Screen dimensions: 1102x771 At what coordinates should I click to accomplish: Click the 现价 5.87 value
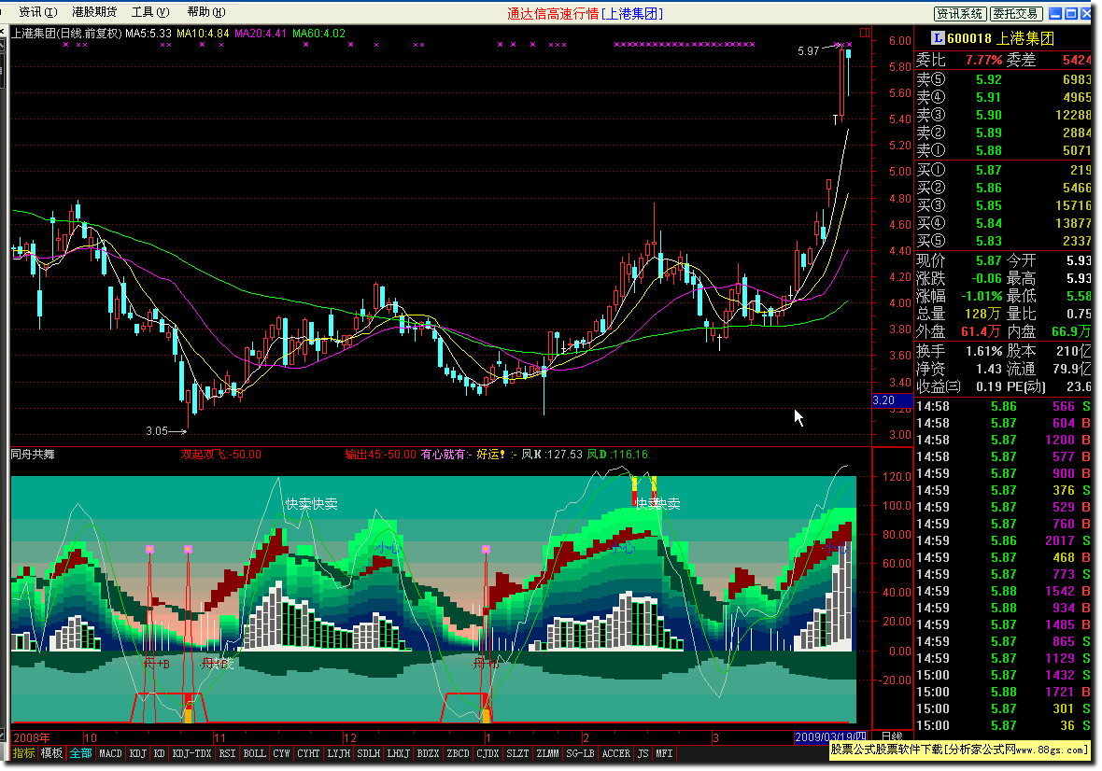(x=988, y=260)
